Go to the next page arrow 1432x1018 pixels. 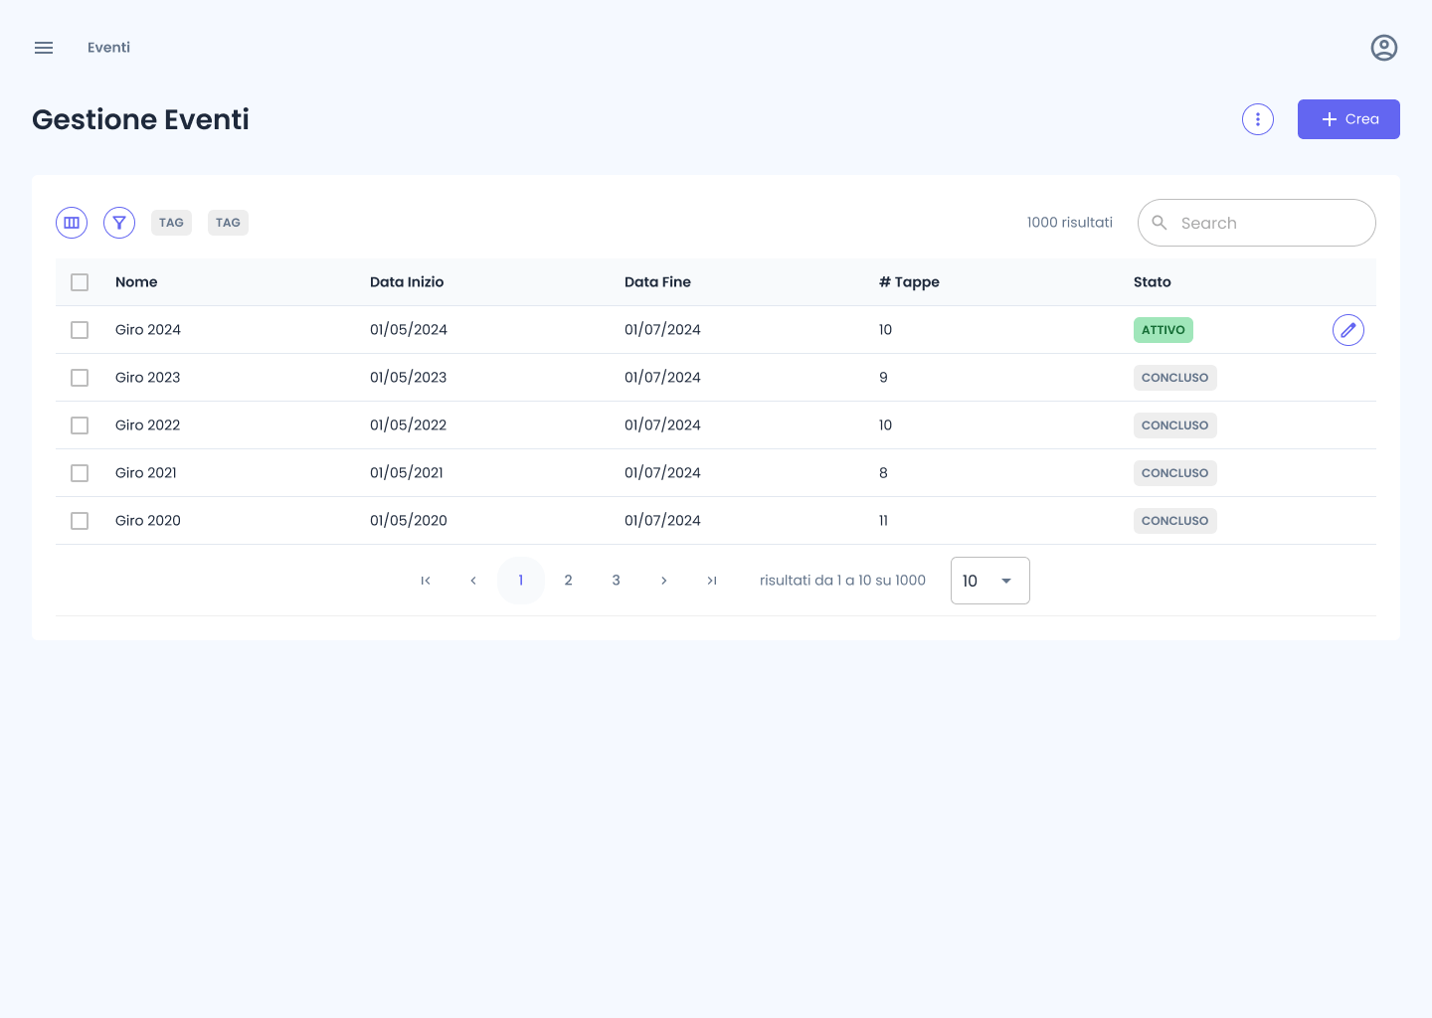click(664, 581)
